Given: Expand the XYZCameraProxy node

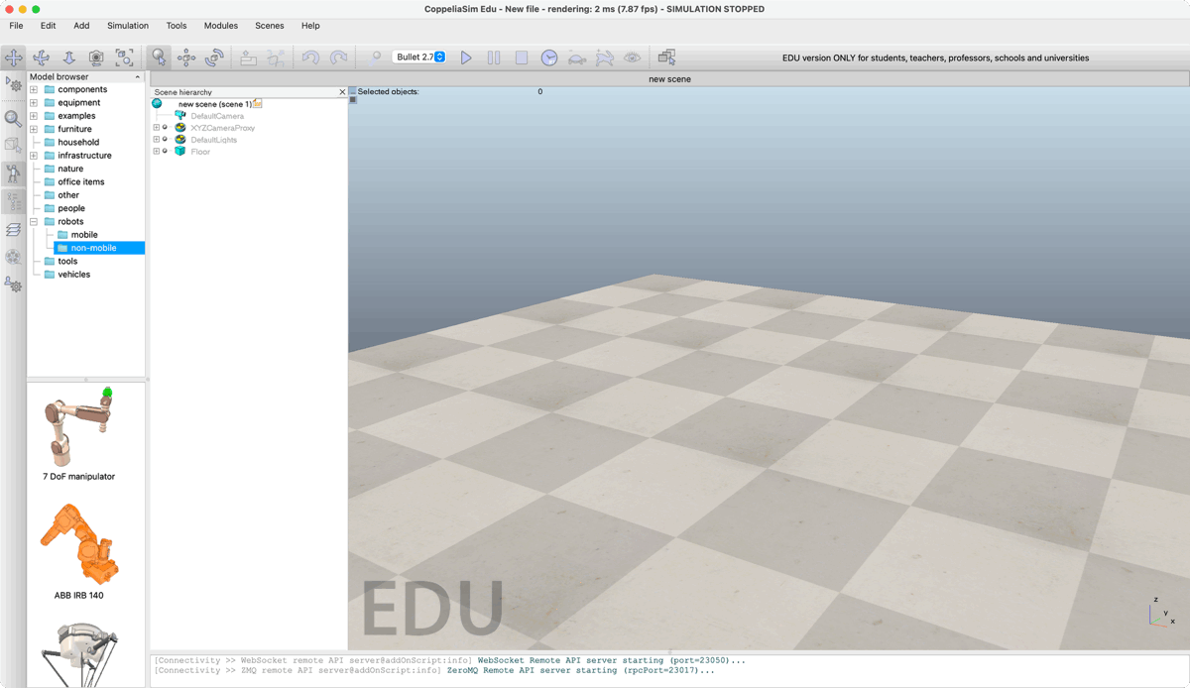Looking at the screenshot, I should coord(156,128).
